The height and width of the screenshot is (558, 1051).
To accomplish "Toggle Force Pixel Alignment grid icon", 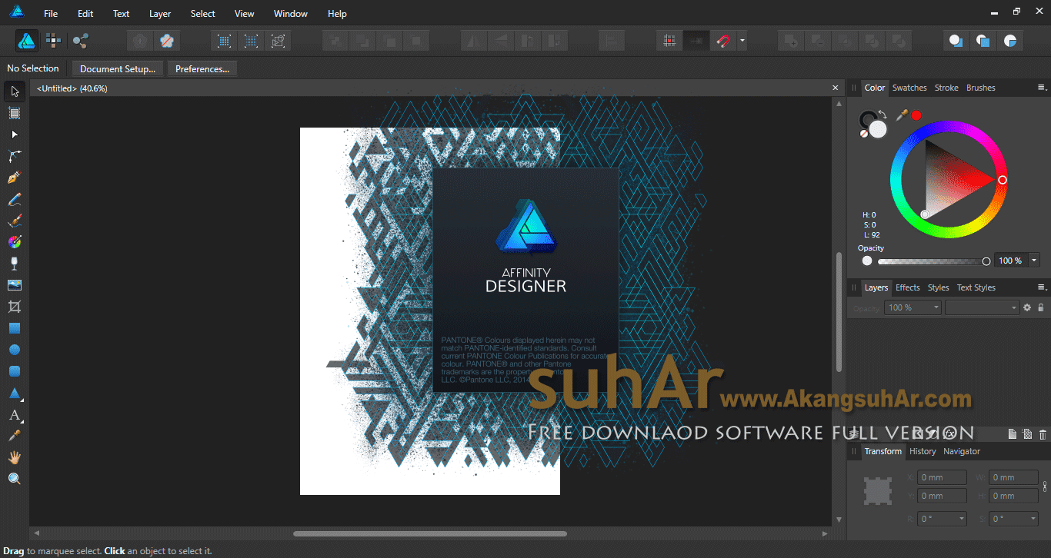I will tap(670, 41).
